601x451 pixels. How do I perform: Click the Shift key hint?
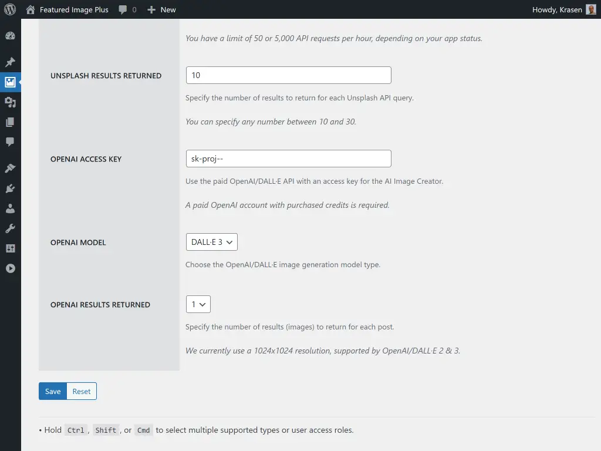coord(106,430)
